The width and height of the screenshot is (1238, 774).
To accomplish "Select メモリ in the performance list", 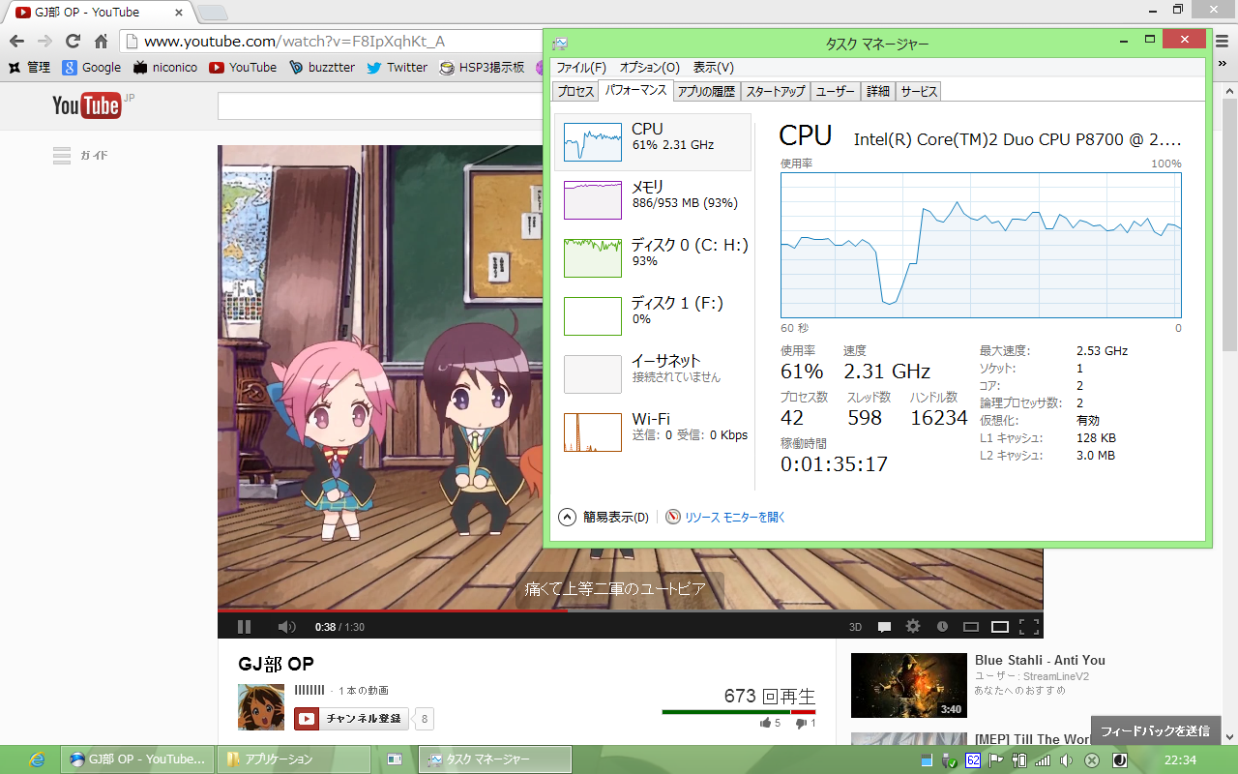I will 654,200.
